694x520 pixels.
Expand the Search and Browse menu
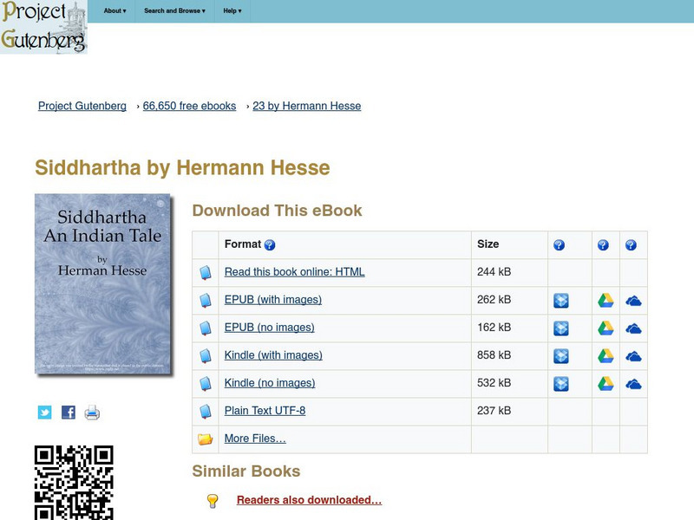click(x=174, y=11)
